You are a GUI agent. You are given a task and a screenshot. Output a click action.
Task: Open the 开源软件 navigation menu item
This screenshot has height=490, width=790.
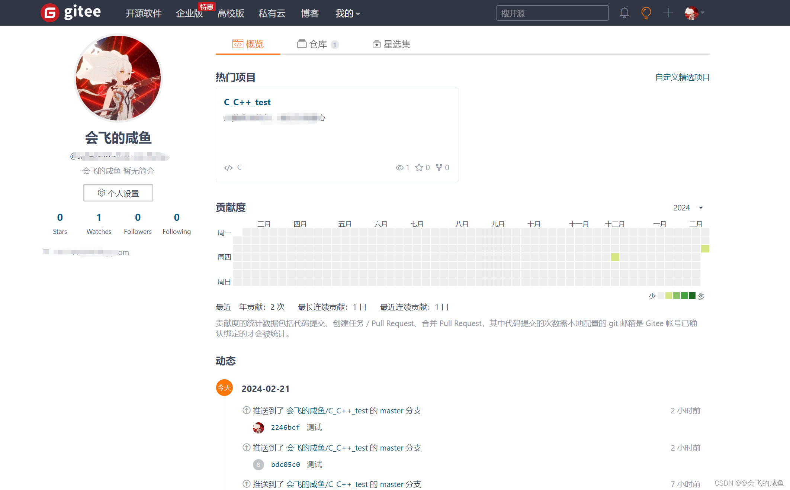144,13
